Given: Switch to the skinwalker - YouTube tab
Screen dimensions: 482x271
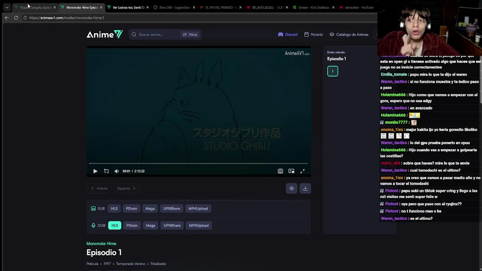Looking at the screenshot, I should pyautogui.click(x=358, y=7).
